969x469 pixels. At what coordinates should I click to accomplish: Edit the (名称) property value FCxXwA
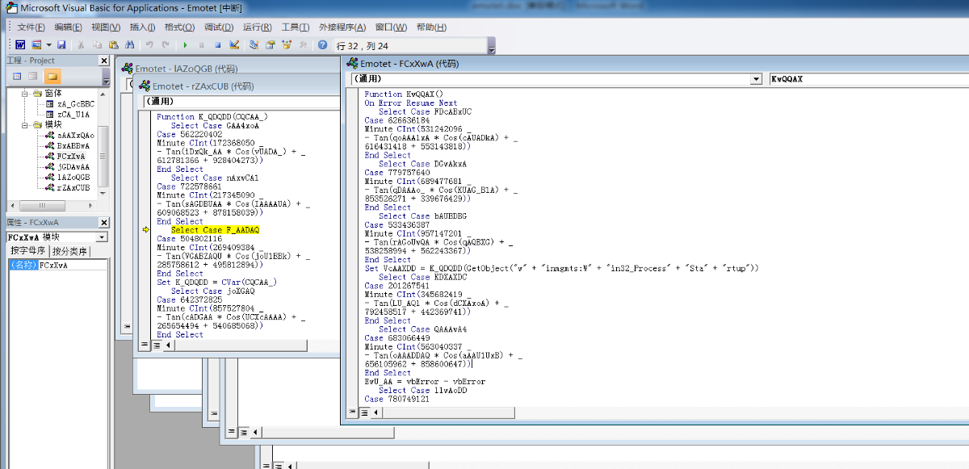click(73, 265)
